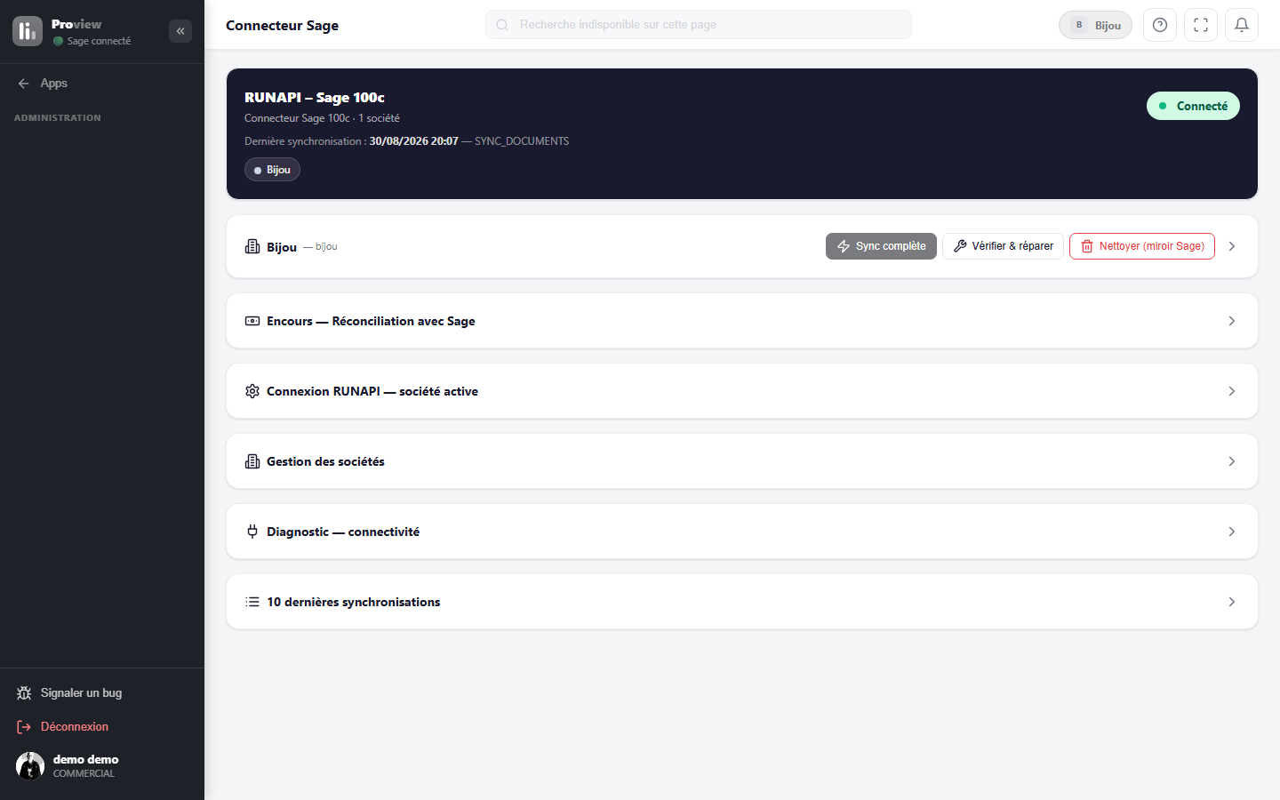Click the logout icon beside Déconnexion
This screenshot has width=1280, height=800.
(24, 727)
